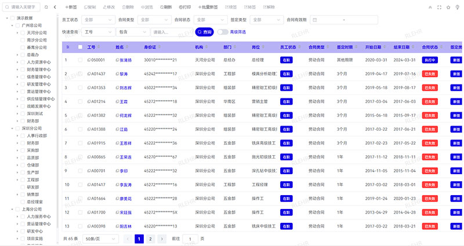Click the 前往 page number input box
Image resolution: width=464 pixels, height=246 pixels.
pos(190,238)
